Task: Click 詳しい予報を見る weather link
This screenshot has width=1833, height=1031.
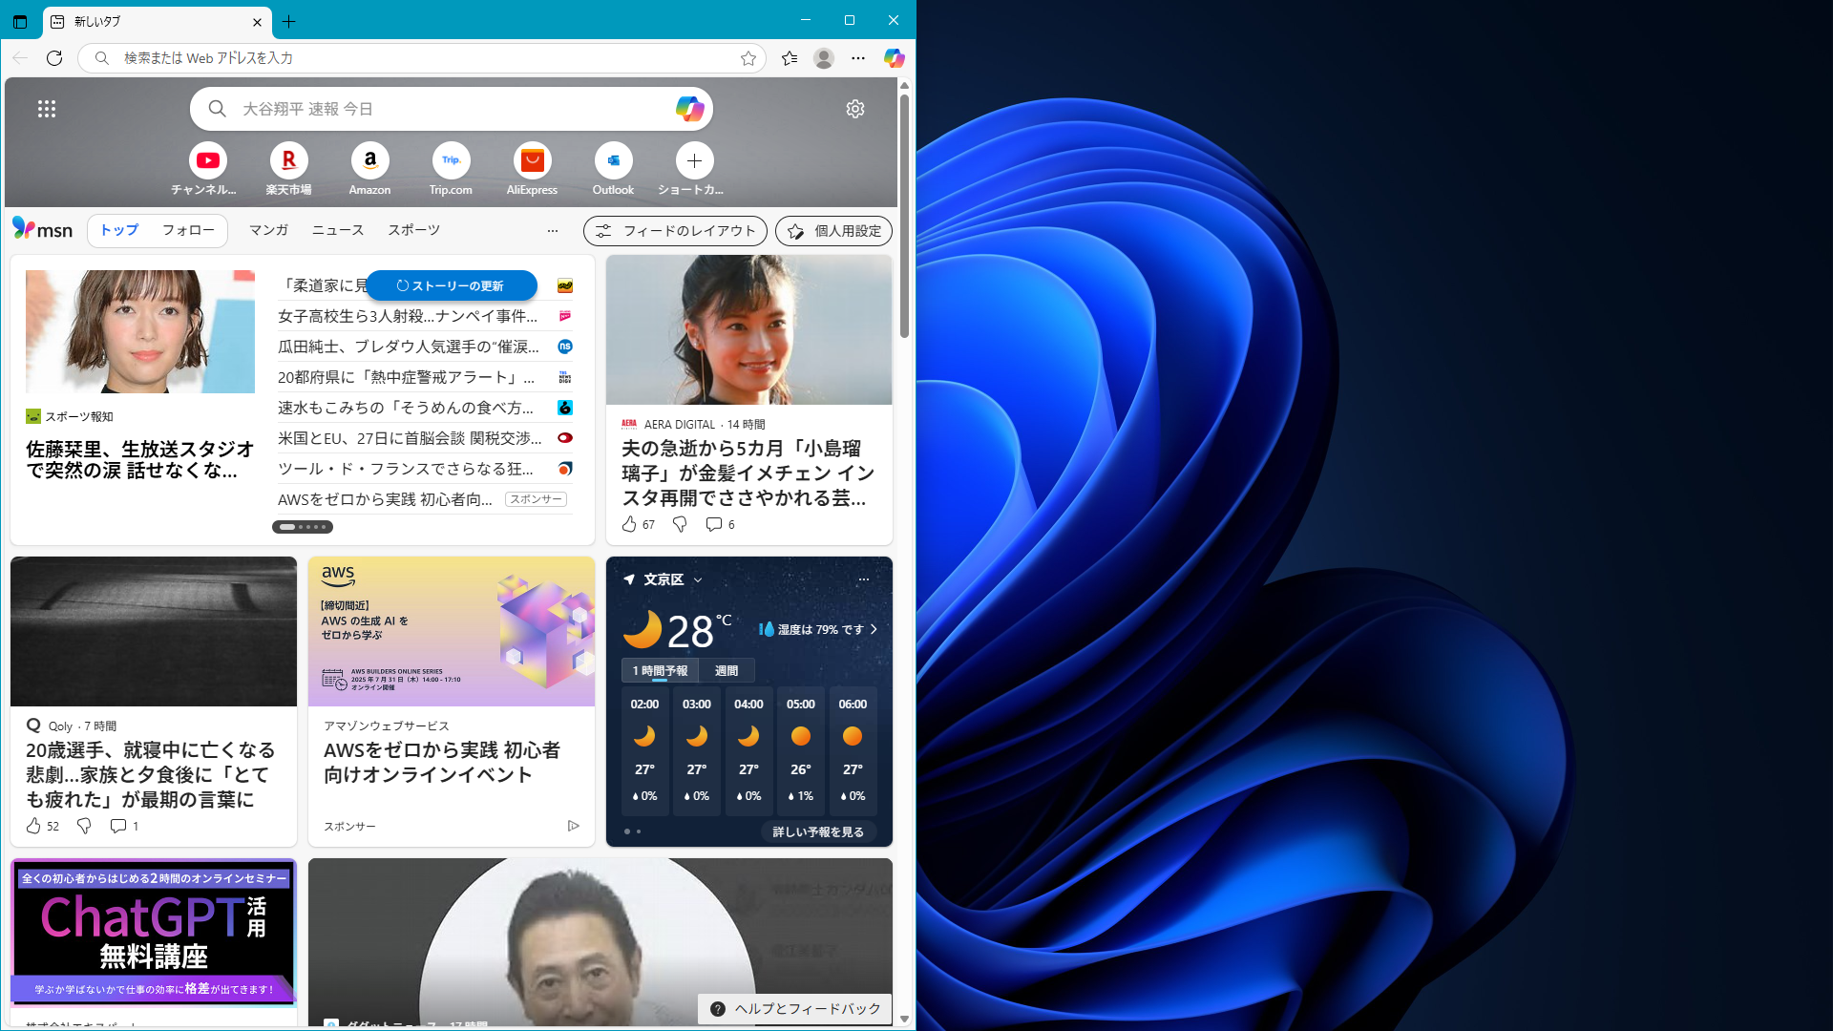Action: tap(818, 831)
